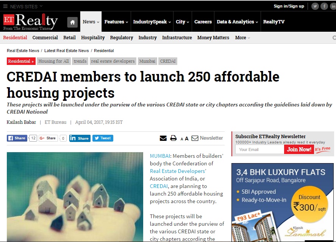Share article on LinkedIn

(x=80, y=138)
